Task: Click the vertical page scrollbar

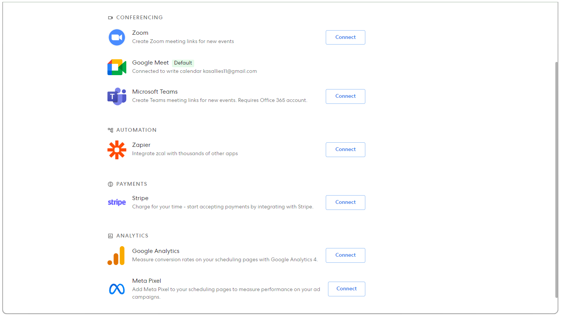Action: click(x=556, y=180)
